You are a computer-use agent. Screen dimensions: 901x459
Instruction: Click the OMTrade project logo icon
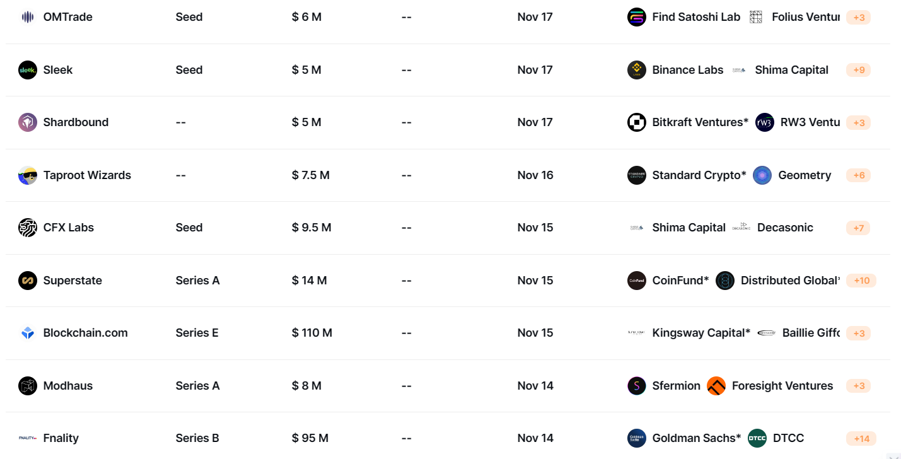point(28,17)
